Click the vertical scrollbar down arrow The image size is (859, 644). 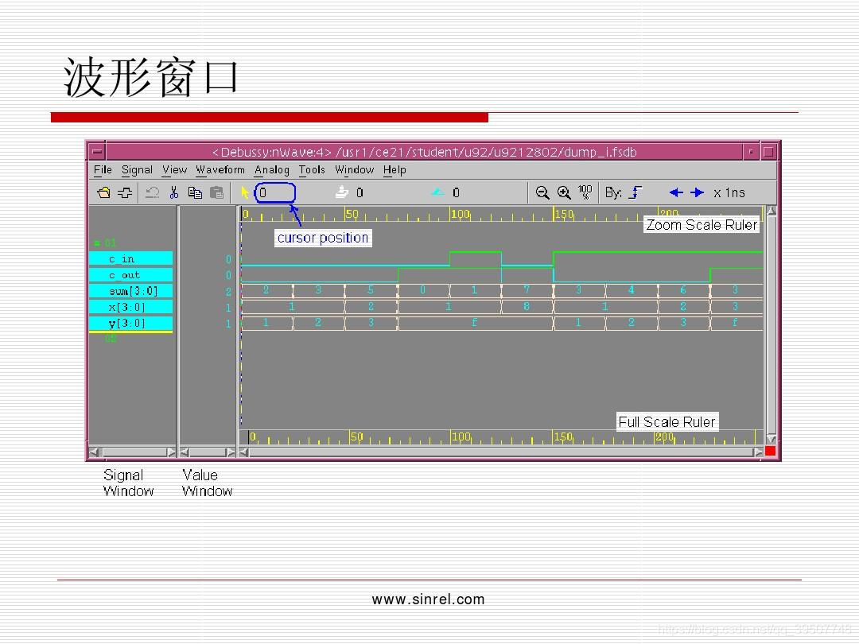click(772, 439)
